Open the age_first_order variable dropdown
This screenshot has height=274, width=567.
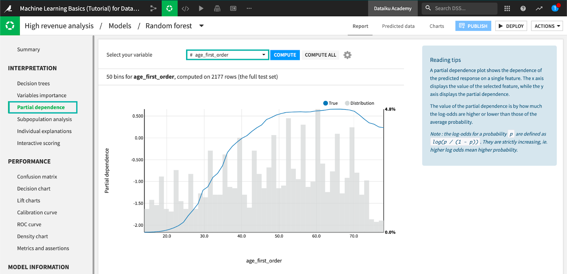(228, 55)
